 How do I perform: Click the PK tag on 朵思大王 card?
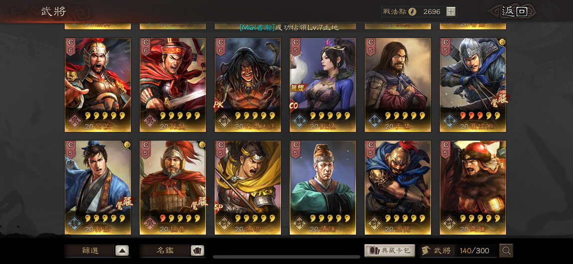point(219,105)
